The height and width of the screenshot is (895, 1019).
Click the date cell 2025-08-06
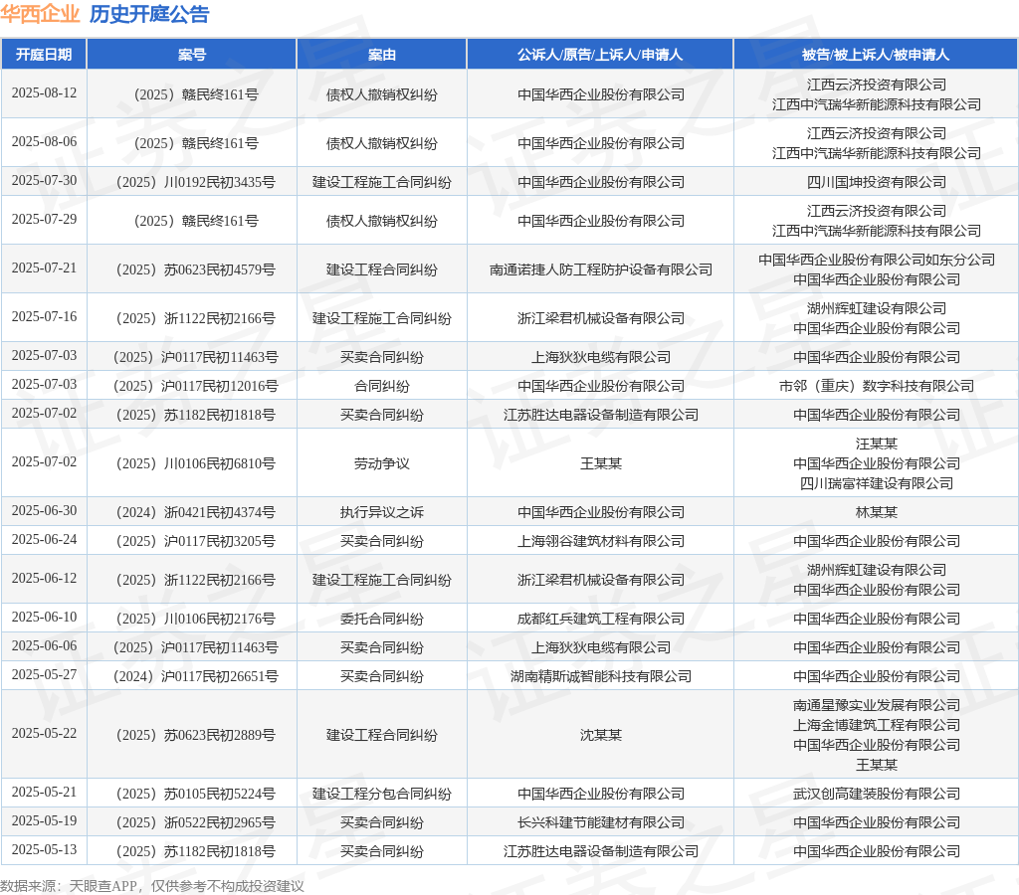(x=44, y=141)
